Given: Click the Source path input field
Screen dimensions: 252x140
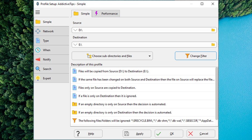Looking at the screenshot, I should coord(144,30).
